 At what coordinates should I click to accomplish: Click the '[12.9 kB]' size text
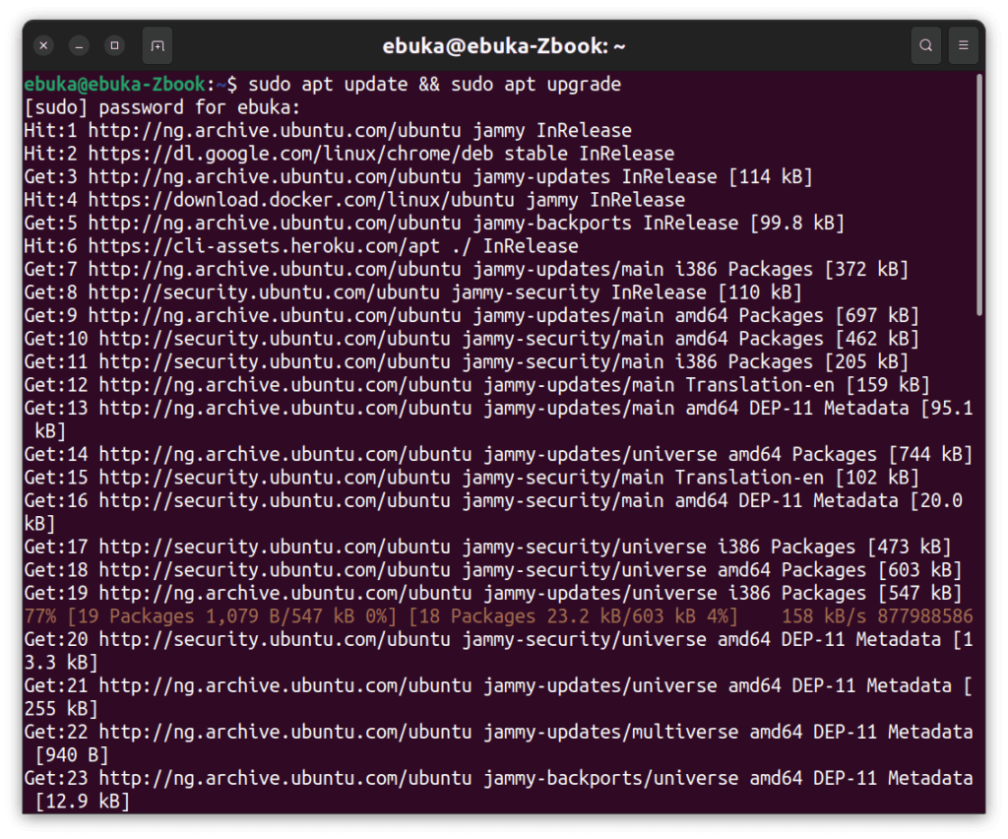pyautogui.click(x=83, y=802)
